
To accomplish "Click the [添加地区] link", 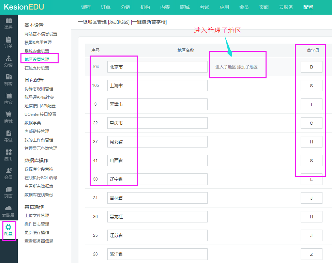I will pyautogui.click(x=119, y=22).
